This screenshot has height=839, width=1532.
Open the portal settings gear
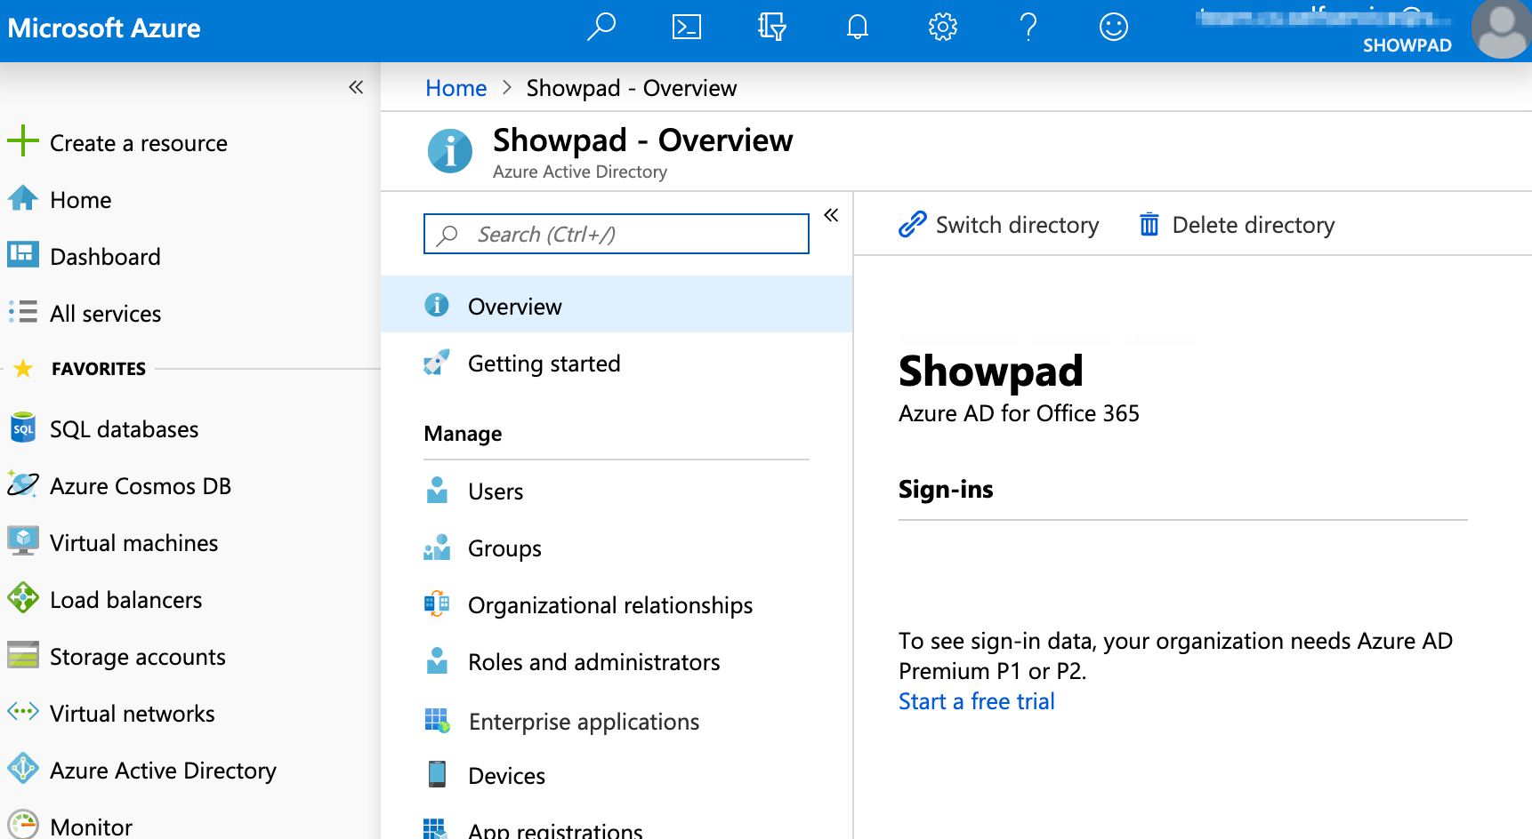942,28
